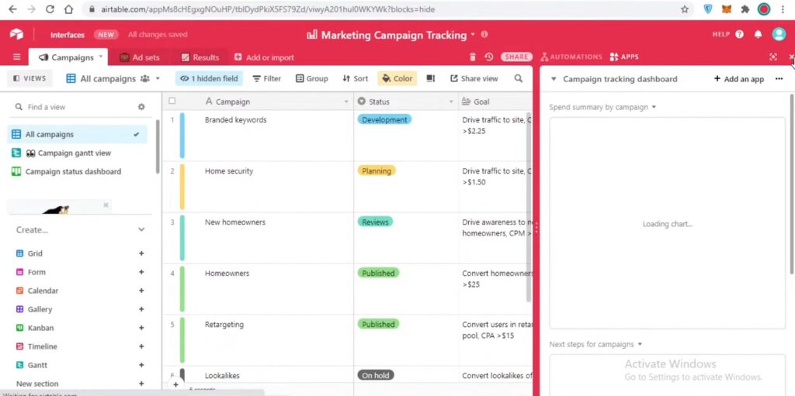Toggle the Views sidebar button
This screenshot has width=795, height=396.
coord(29,78)
